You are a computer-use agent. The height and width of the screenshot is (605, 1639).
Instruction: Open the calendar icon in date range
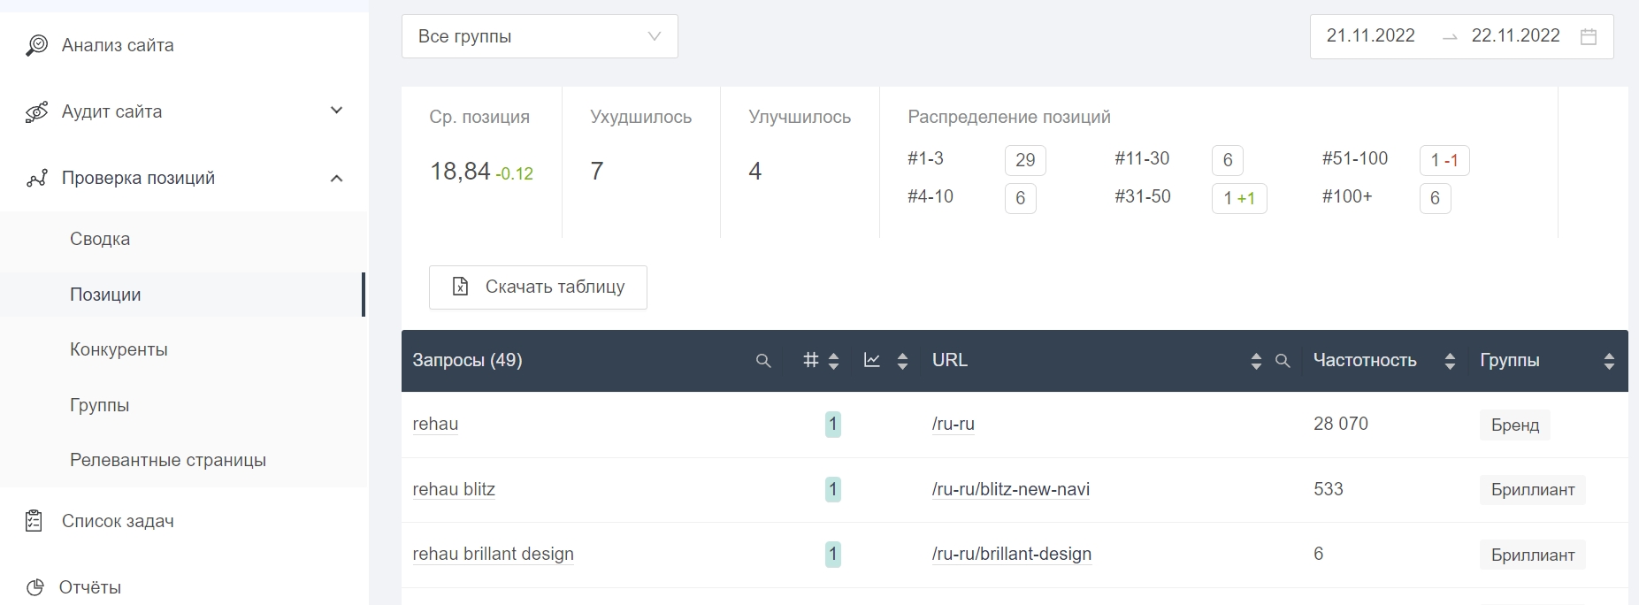point(1589,36)
